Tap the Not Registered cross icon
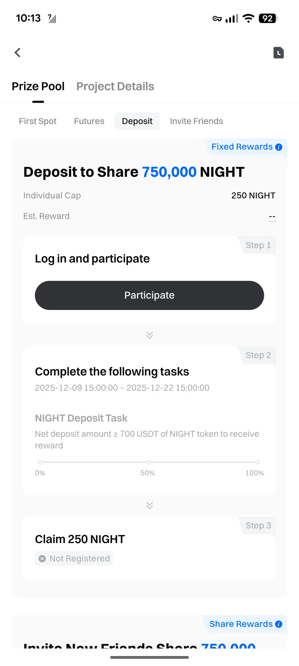Viewport: 299px width, 666px height. [x=42, y=559]
